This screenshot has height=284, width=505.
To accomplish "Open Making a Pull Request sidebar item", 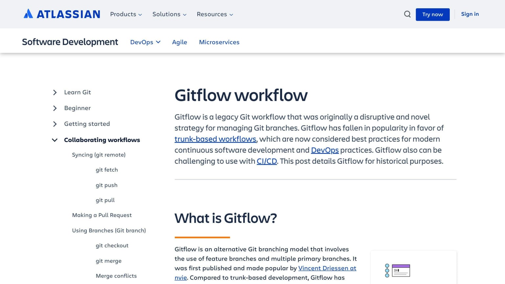I will [102, 215].
